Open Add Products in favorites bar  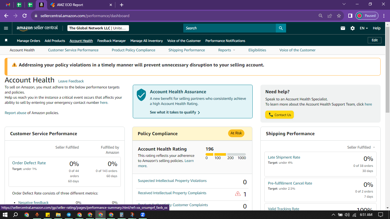[x=55, y=41]
